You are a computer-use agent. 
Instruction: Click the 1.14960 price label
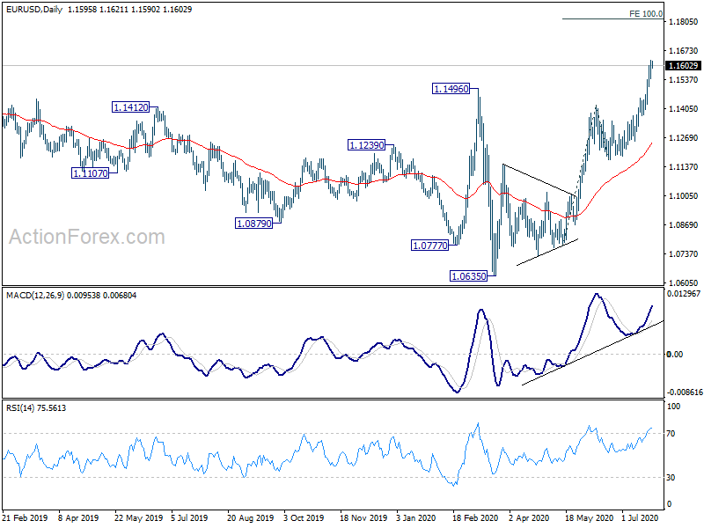[451, 89]
